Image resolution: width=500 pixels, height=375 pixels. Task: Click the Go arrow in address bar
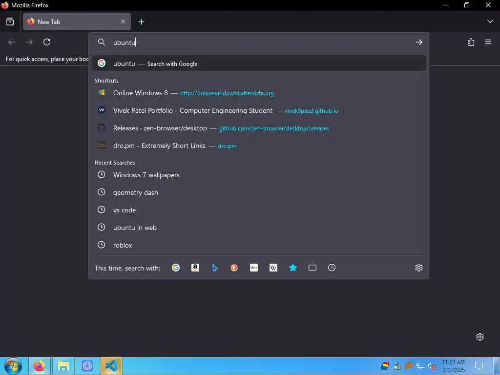click(419, 42)
